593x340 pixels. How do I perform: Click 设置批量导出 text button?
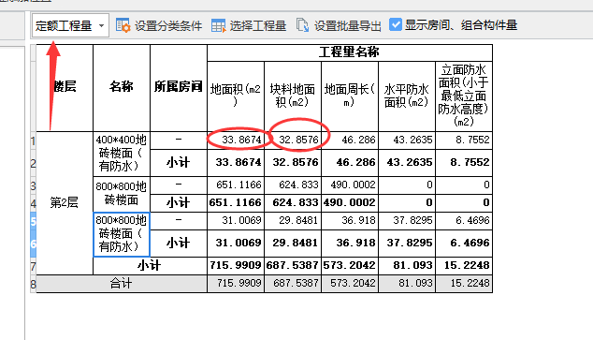[347, 25]
